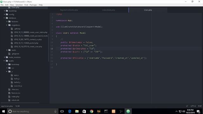
Task: Open 2016_10_15_132024_posts2.php
Action: pyautogui.click(x=26, y=43)
